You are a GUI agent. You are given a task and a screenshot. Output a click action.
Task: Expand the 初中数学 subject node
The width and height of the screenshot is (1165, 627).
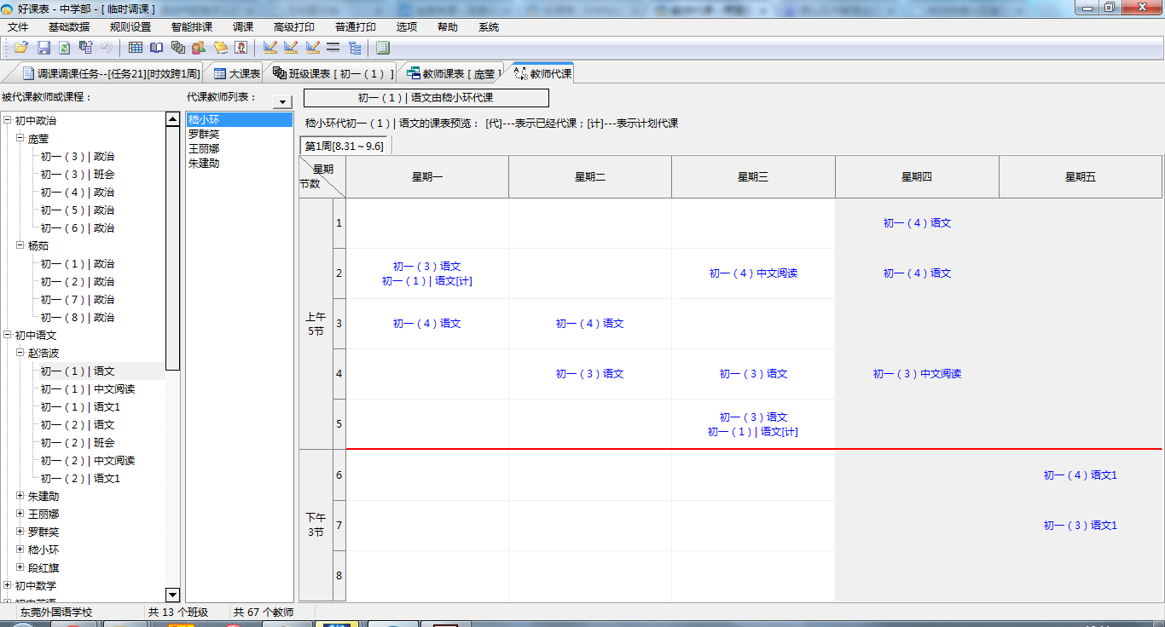pyautogui.click(x=8, y=585)
